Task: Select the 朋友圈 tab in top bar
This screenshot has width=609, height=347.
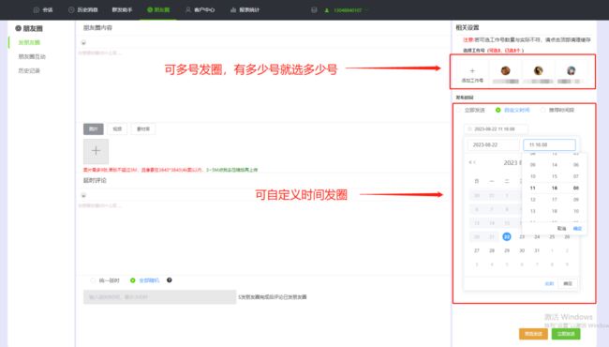Action: 158,9
